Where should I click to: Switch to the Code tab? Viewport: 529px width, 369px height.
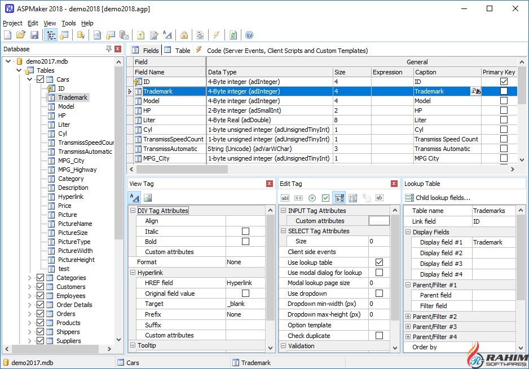coord(282,50)
